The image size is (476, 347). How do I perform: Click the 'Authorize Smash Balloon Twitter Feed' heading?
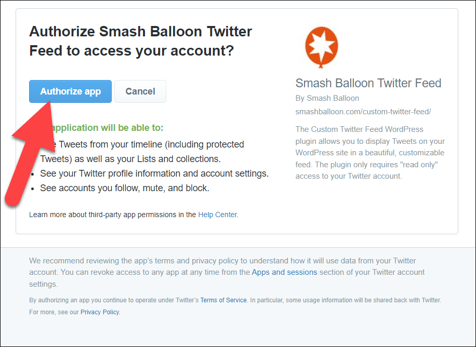(x=140, y=41)
